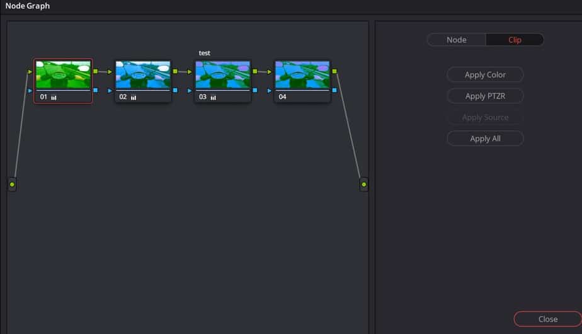Screen dimensions: 582x334
Task: Click the Apply PTZR button
Action: click(x=485, y=96)
